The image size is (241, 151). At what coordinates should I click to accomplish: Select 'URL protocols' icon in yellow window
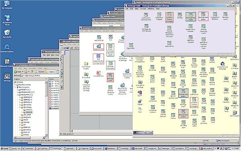tap(204, 120)
